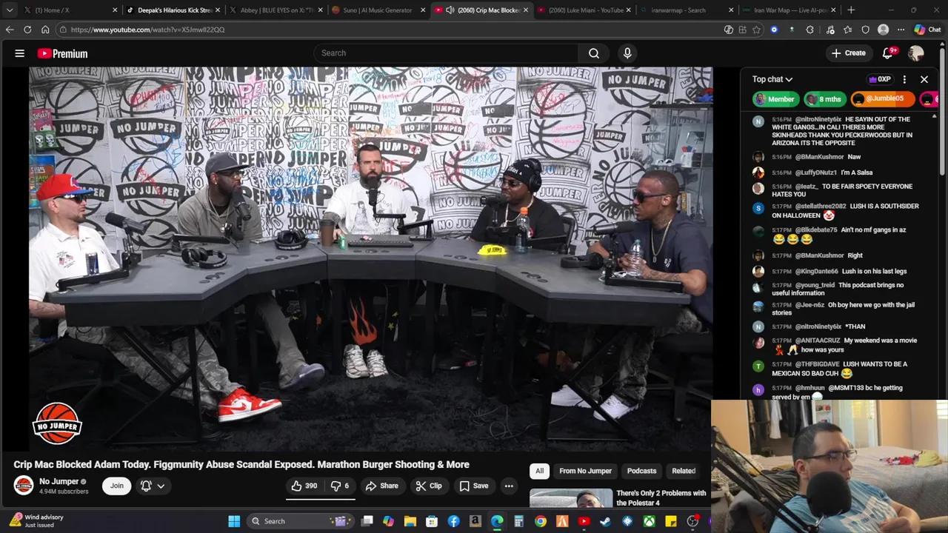Go back with the browser back arrow
Viewport: 948px width, 533px height.
[10, 30]
